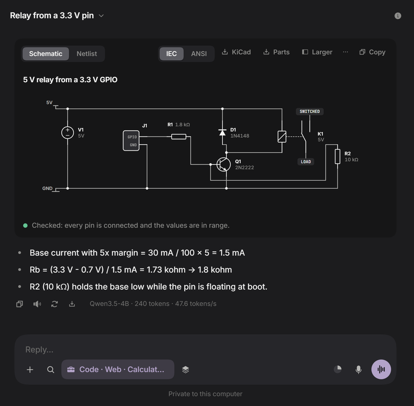414x406 pixels.
Task: Switch to the Netlist tab
Action: click(86, 54)
